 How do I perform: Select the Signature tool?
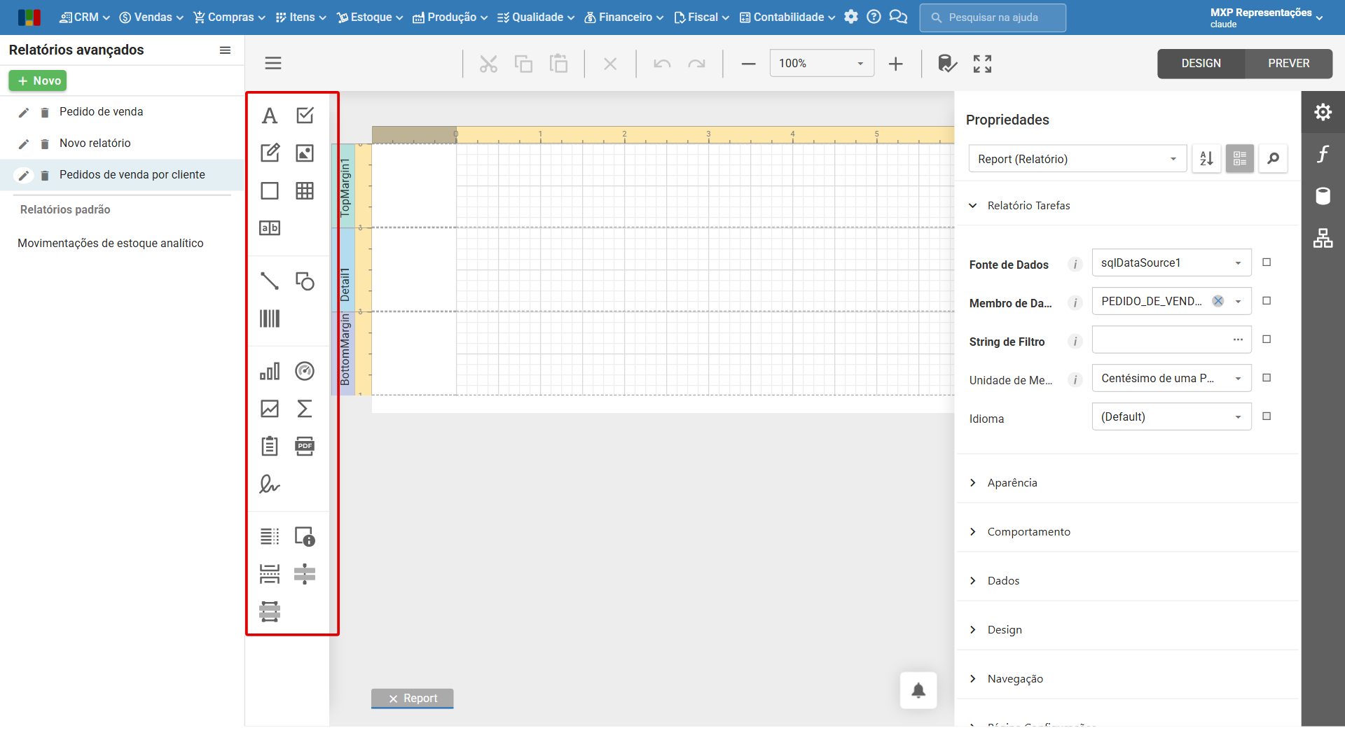270,484
